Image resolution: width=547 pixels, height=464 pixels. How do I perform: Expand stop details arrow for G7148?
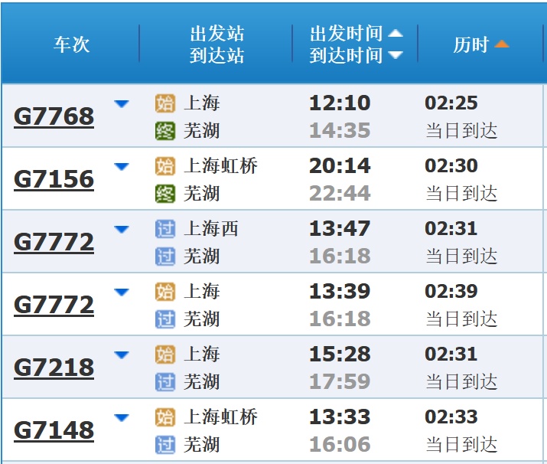122,418
